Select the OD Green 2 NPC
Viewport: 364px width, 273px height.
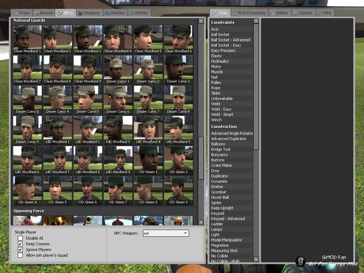[178, 160]
